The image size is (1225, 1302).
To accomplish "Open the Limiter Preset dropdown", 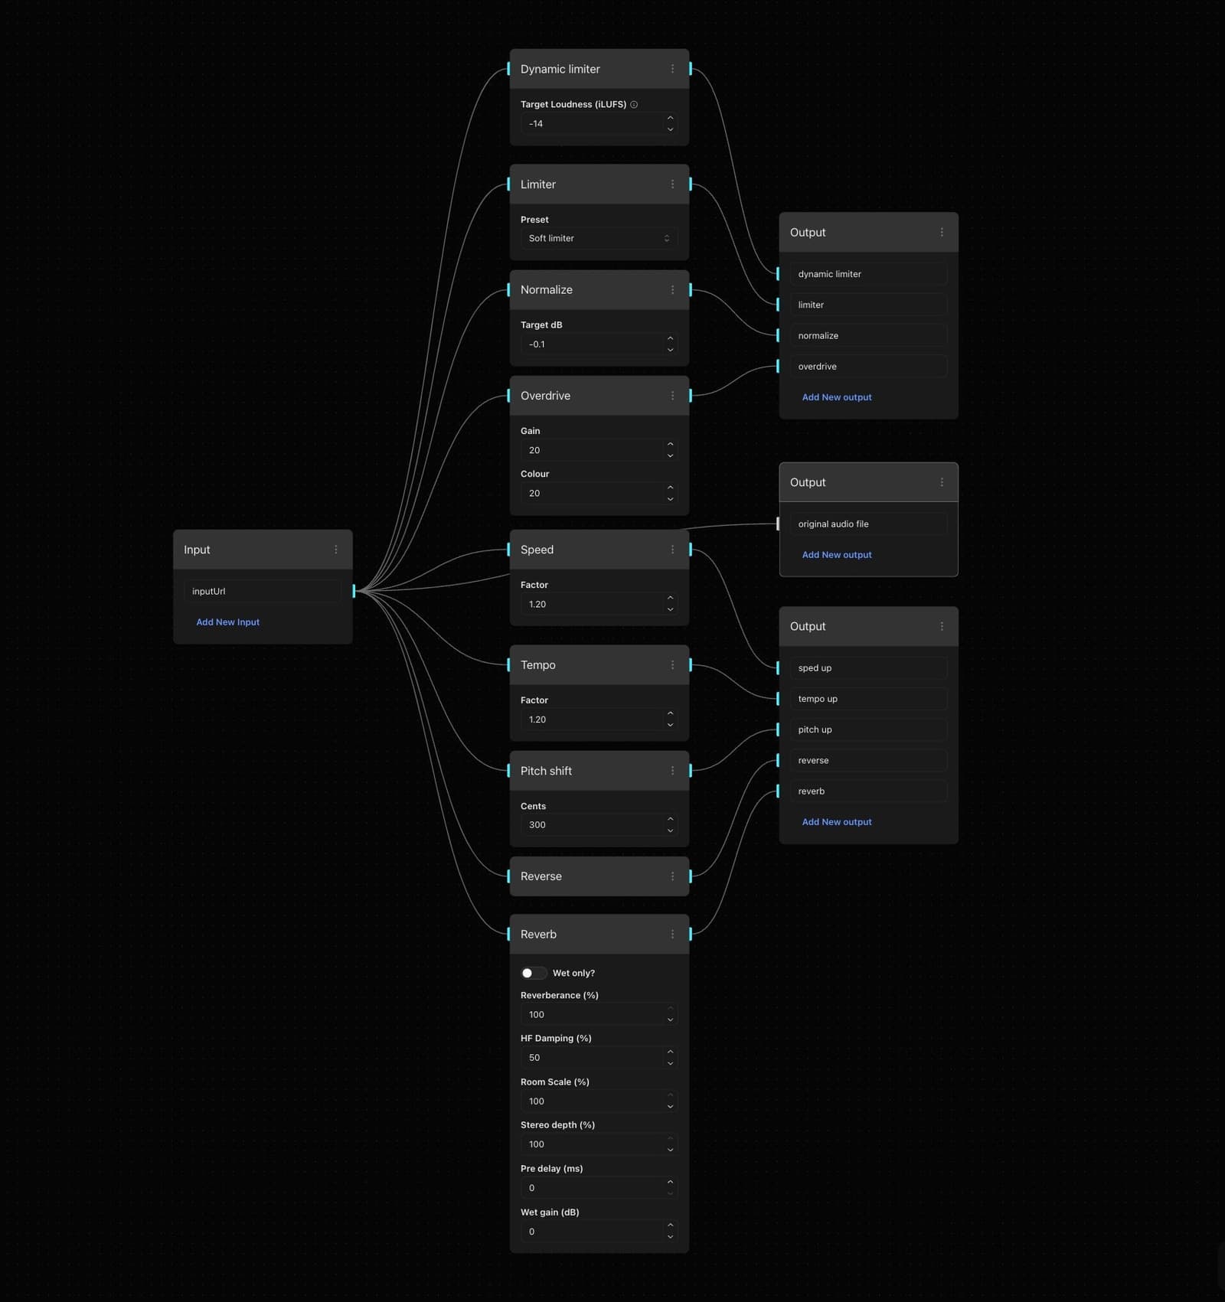I will coord(599,239).
